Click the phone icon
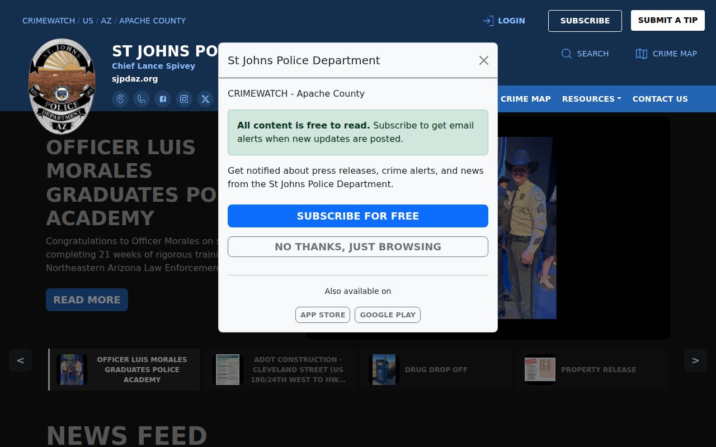The width and height of the screenshot is (716, 447). pyautogui.click(x=142, y=99)
